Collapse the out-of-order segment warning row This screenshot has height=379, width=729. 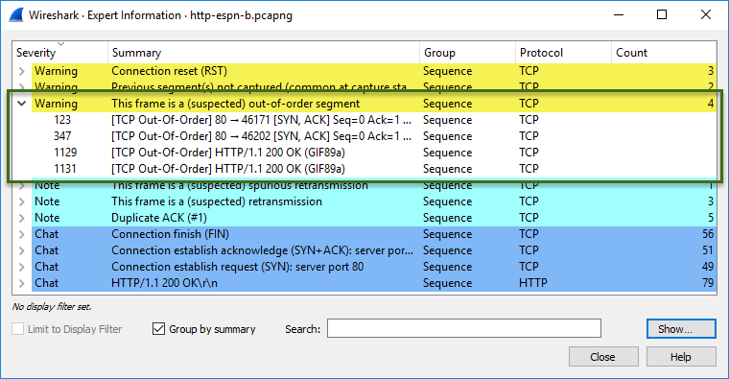21,104
